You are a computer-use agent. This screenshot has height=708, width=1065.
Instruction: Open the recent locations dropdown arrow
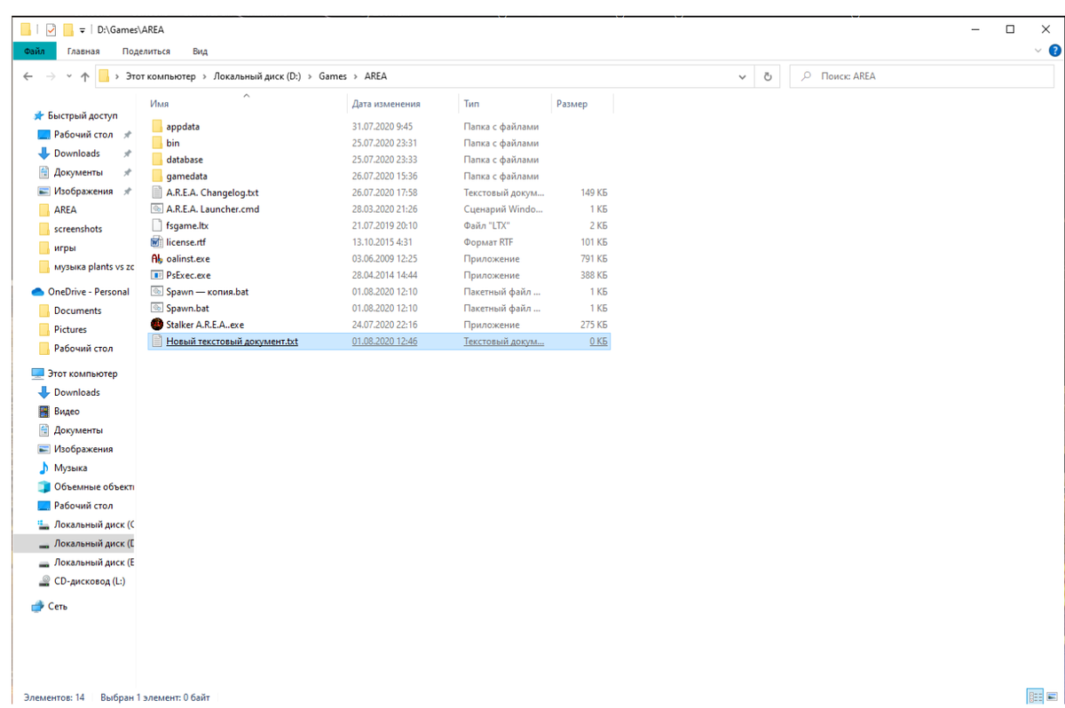click(69, 76)
